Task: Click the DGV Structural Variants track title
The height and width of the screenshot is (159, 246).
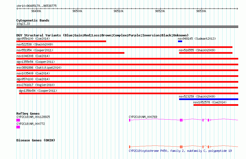Action: [103, 35]
